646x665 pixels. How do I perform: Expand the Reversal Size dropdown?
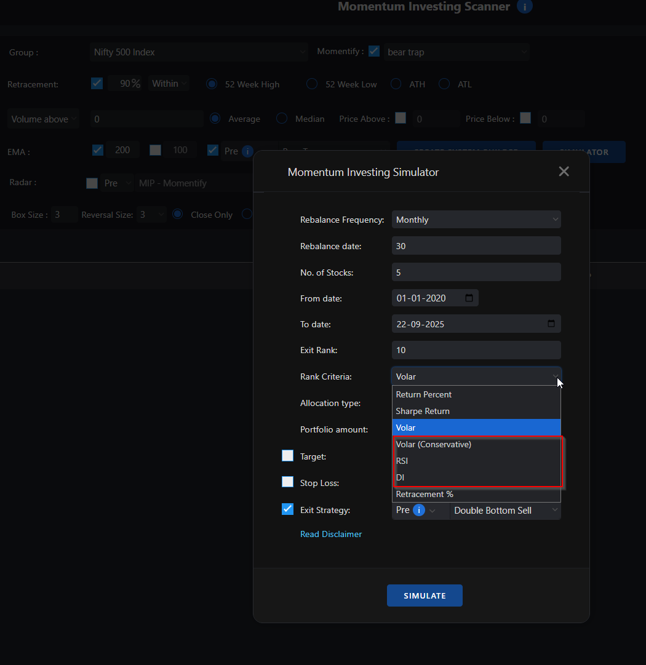point(151,215)
